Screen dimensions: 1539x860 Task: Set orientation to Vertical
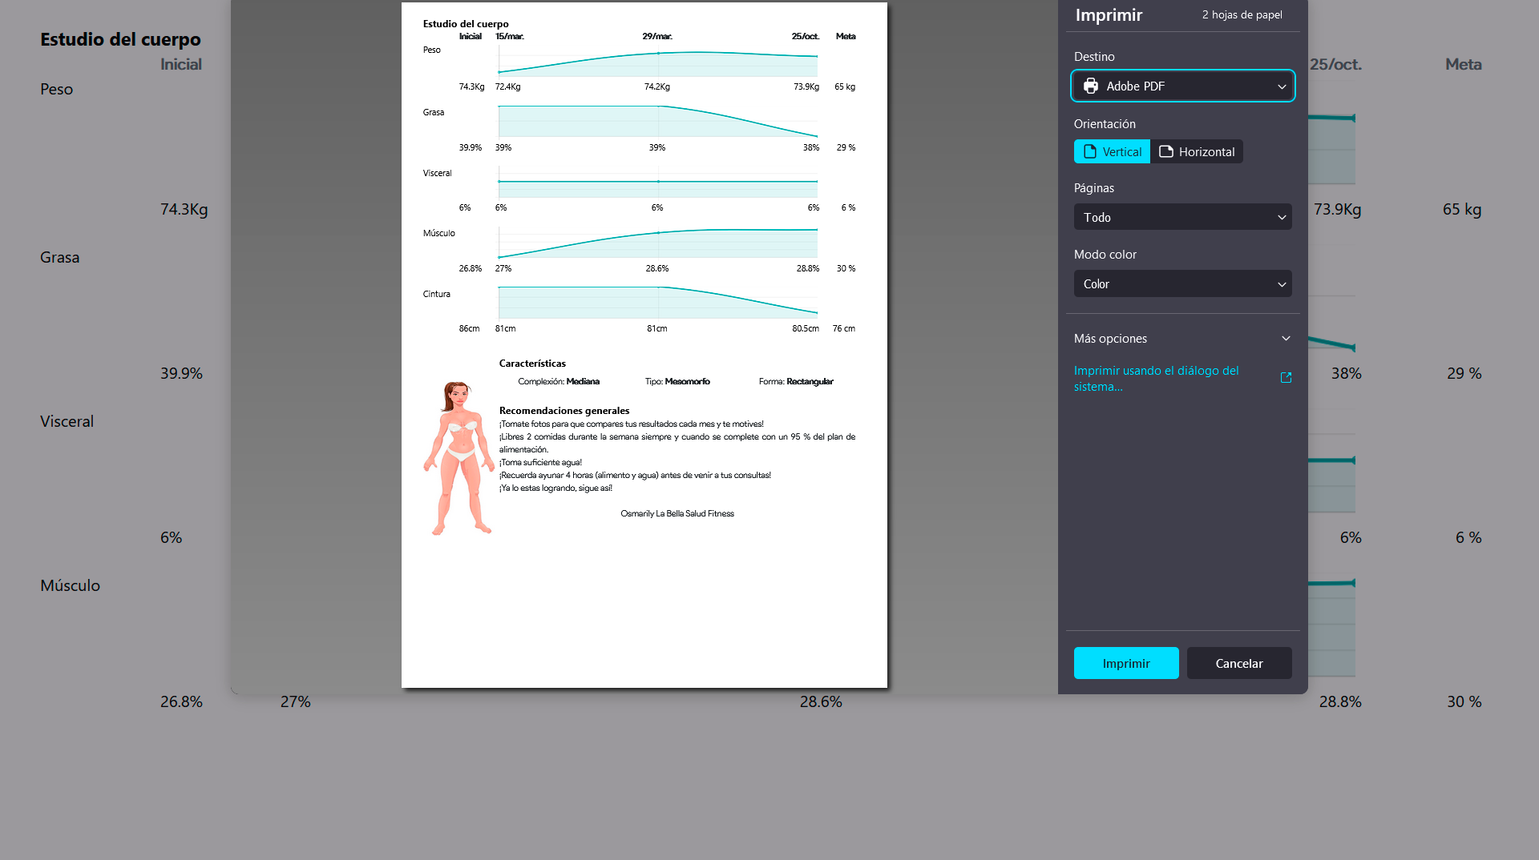(x=1112, y=151)
